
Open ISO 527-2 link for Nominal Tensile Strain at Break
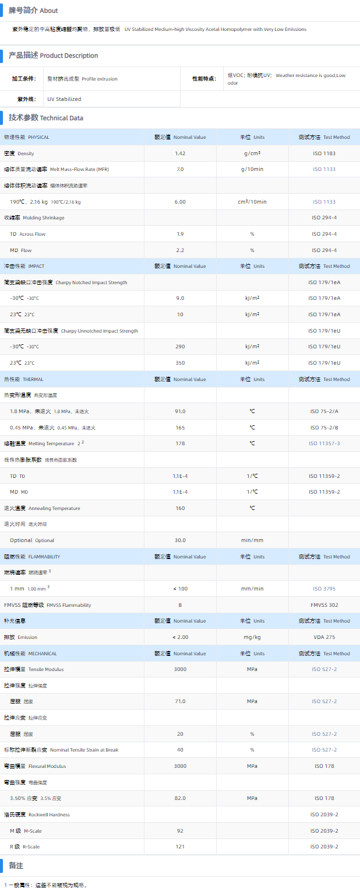click(x=324, y=750)
